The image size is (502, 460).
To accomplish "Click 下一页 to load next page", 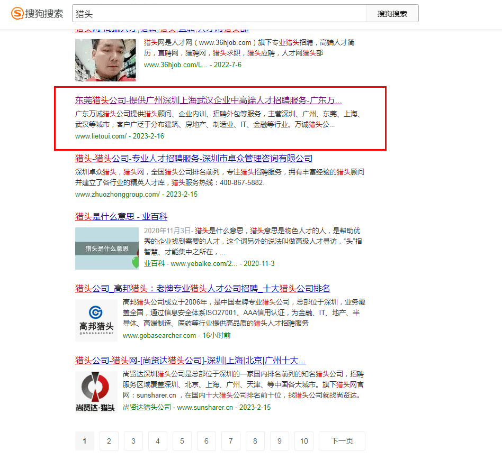I will pos(342,441).
